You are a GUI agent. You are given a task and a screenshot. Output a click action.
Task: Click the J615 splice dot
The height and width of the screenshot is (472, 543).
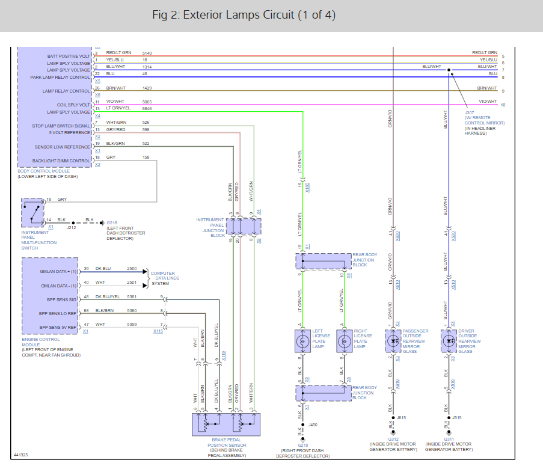tap(393, 418)
